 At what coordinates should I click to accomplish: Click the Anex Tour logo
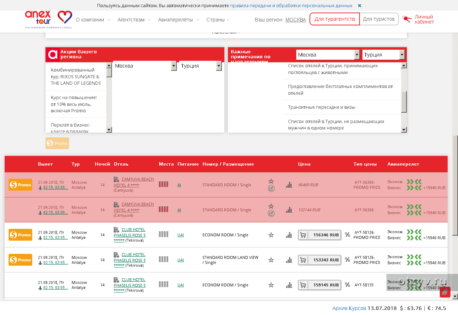pyautogui.click(x=49, y=19)
